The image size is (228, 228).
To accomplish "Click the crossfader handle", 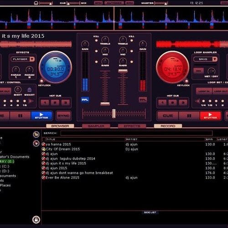I will 114,114.
